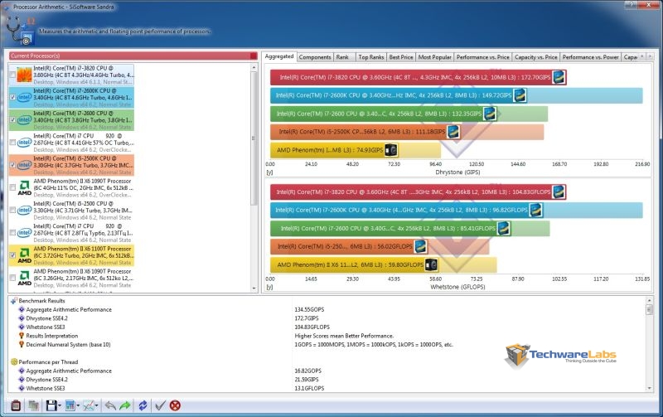This screenshot has width=663, height=417.
Task: Check the overclocked Core i7 920 checkbox
Action: pyautogui.click(x=12, y=143)
